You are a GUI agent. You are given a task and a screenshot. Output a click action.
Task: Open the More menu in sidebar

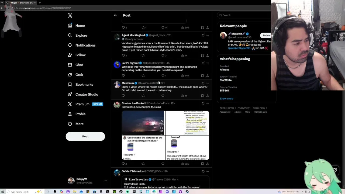tap(76, 124)
